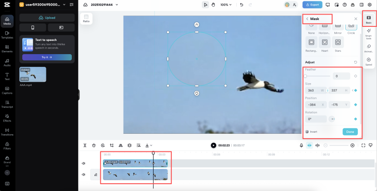
Task: Open the Audio panel
Action: (x=7, y=63)
